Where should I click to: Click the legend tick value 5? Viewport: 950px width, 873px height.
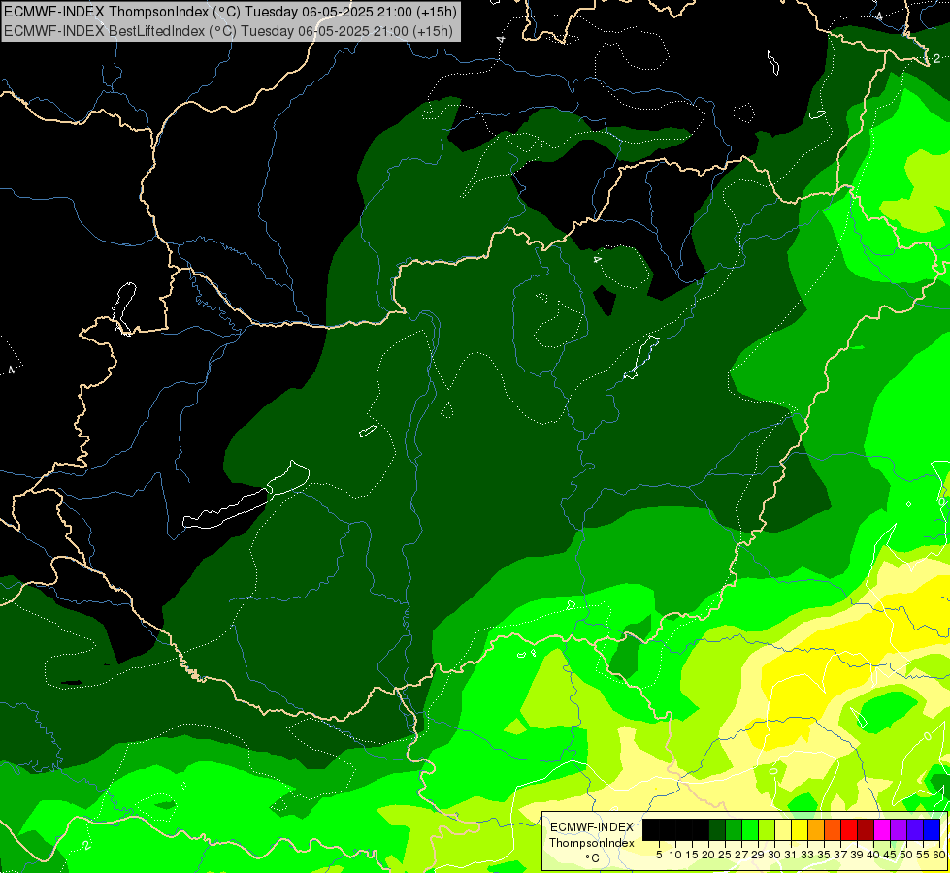659,855
